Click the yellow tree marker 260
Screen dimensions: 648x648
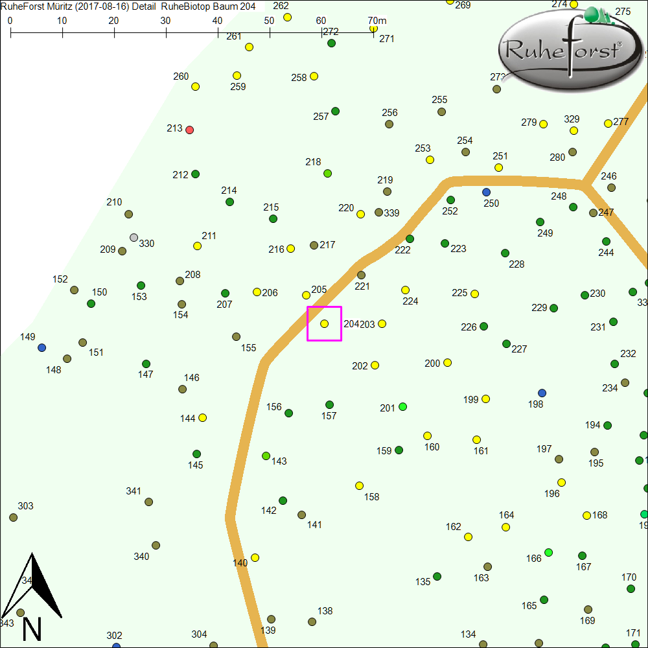click(195, 86)
